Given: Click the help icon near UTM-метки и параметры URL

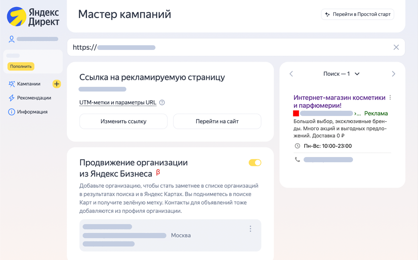Looking at the screenshot, I should (x=162, y=102).
